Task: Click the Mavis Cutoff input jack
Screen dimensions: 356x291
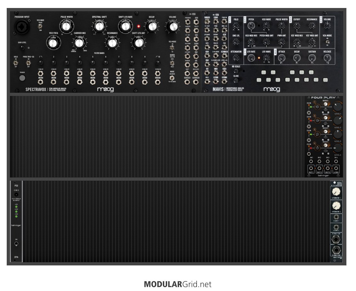Action: (x=216, y=39)
